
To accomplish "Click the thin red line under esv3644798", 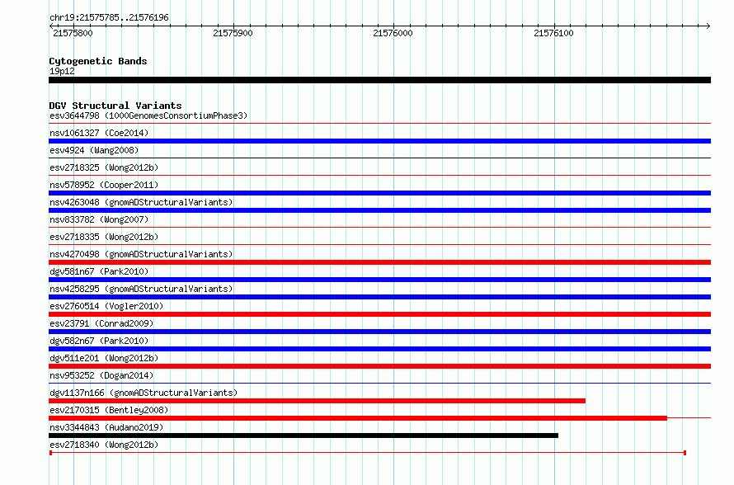I will click(379, 124).
